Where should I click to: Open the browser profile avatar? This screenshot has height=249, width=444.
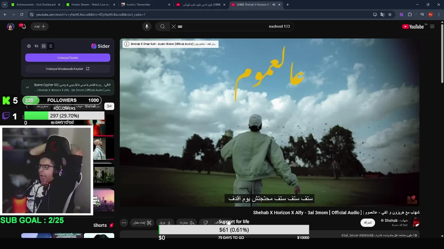point(430,15)
